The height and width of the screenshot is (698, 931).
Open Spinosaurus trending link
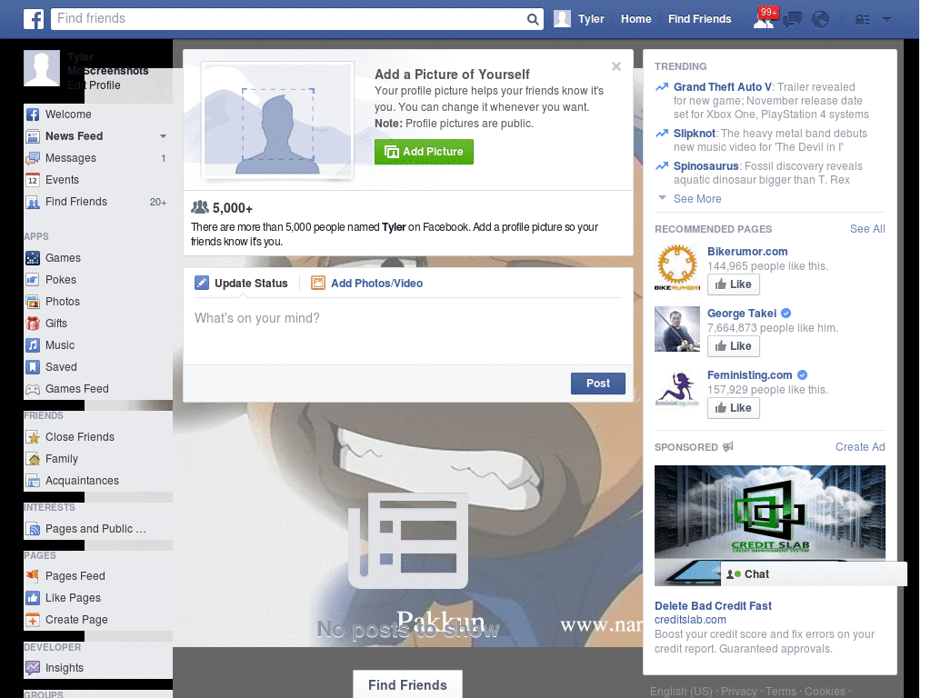tap(706, 166)
